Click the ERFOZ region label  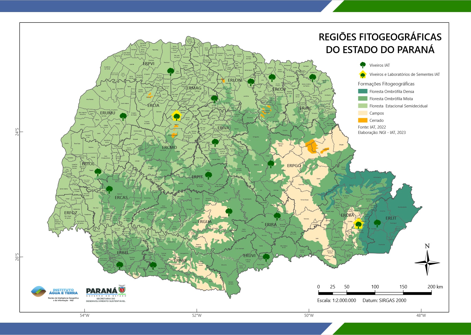point(71,213)
